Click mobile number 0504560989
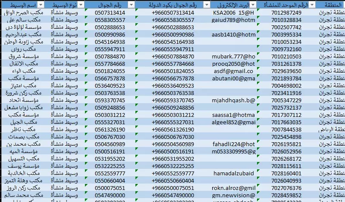345x202 pixels. 110,144
